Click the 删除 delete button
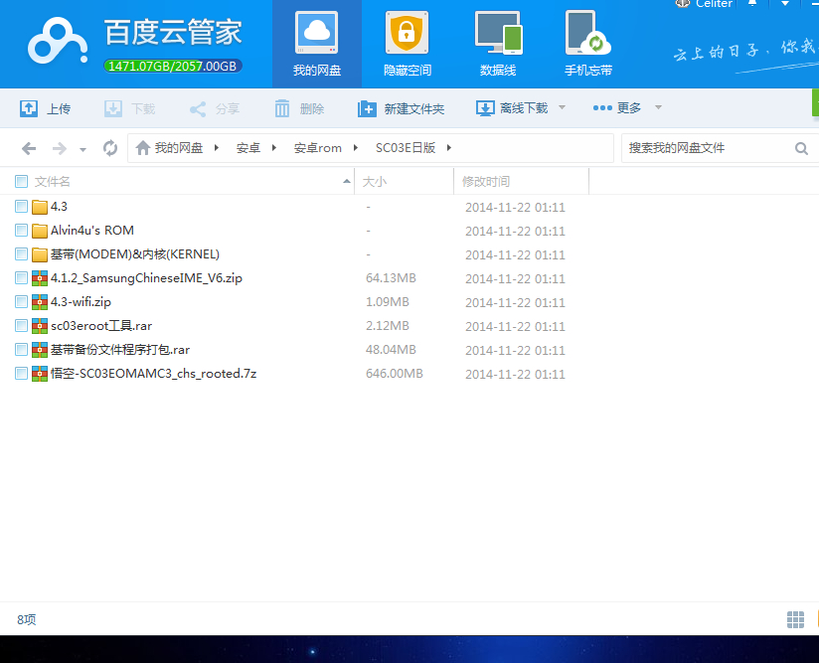The image size is (819, 663). pyautogui.click(x=299, y=108)
